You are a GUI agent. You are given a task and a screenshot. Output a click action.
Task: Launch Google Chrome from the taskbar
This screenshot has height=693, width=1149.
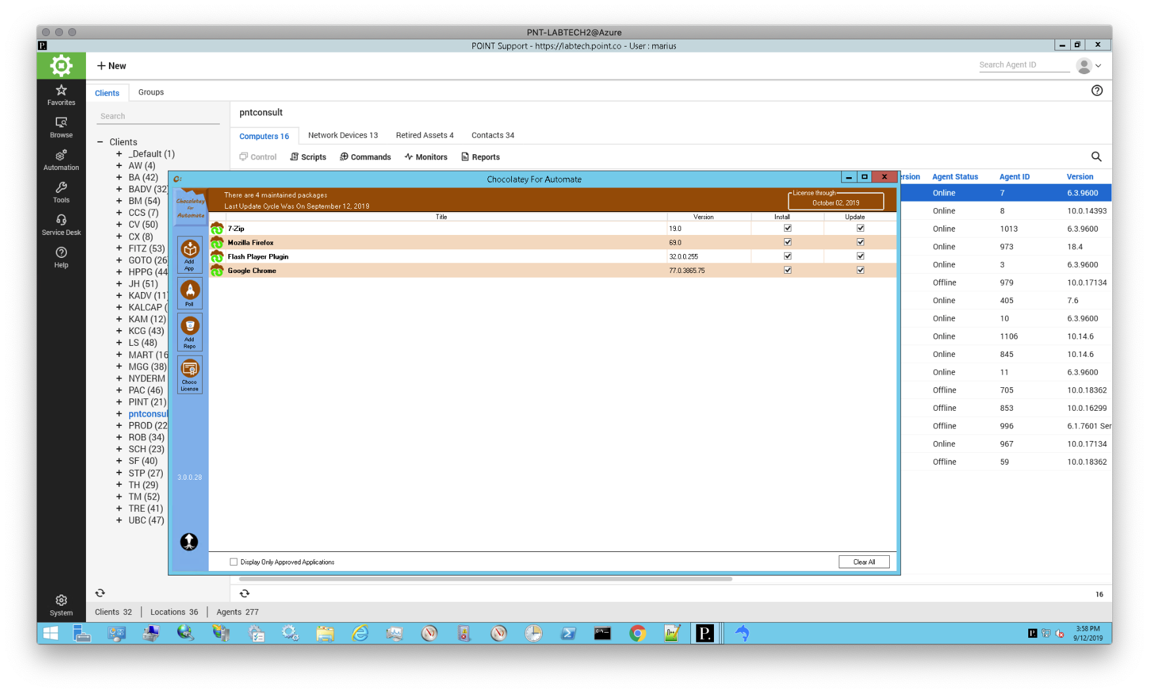click(637, 633)
